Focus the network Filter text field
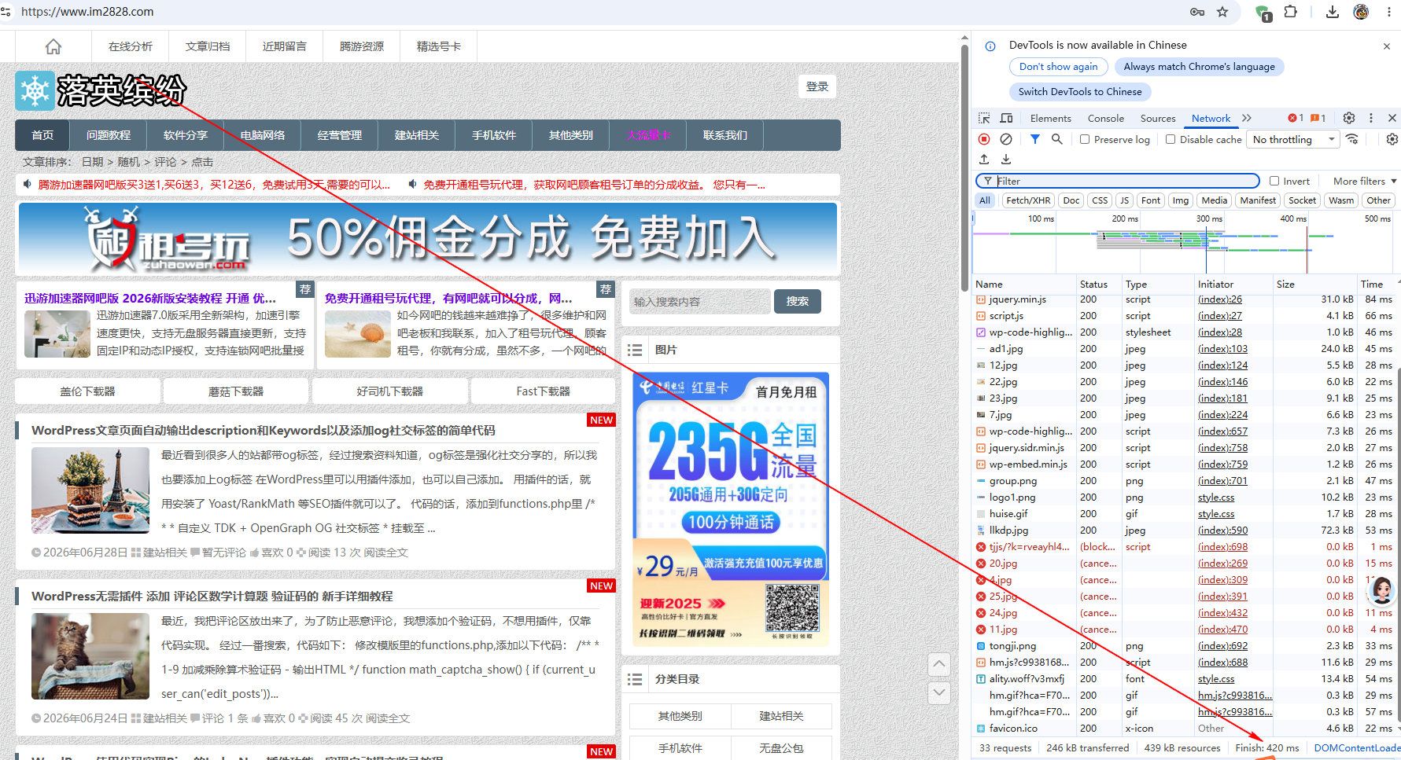Screen dimensions: 1401x760 [x=1117, y=181]
